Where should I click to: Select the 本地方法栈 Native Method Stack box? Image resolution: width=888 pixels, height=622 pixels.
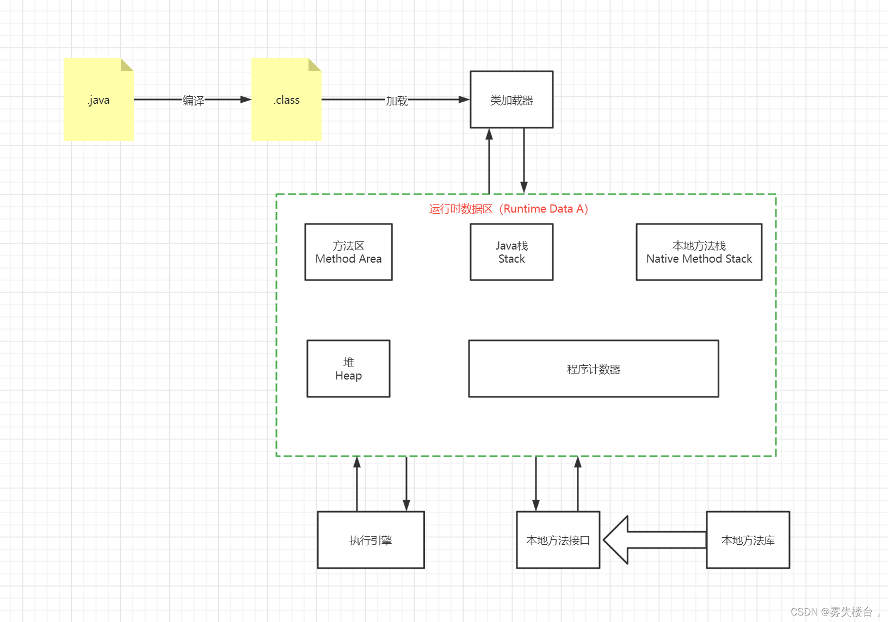pyautogui.click(x=699, y=252)
